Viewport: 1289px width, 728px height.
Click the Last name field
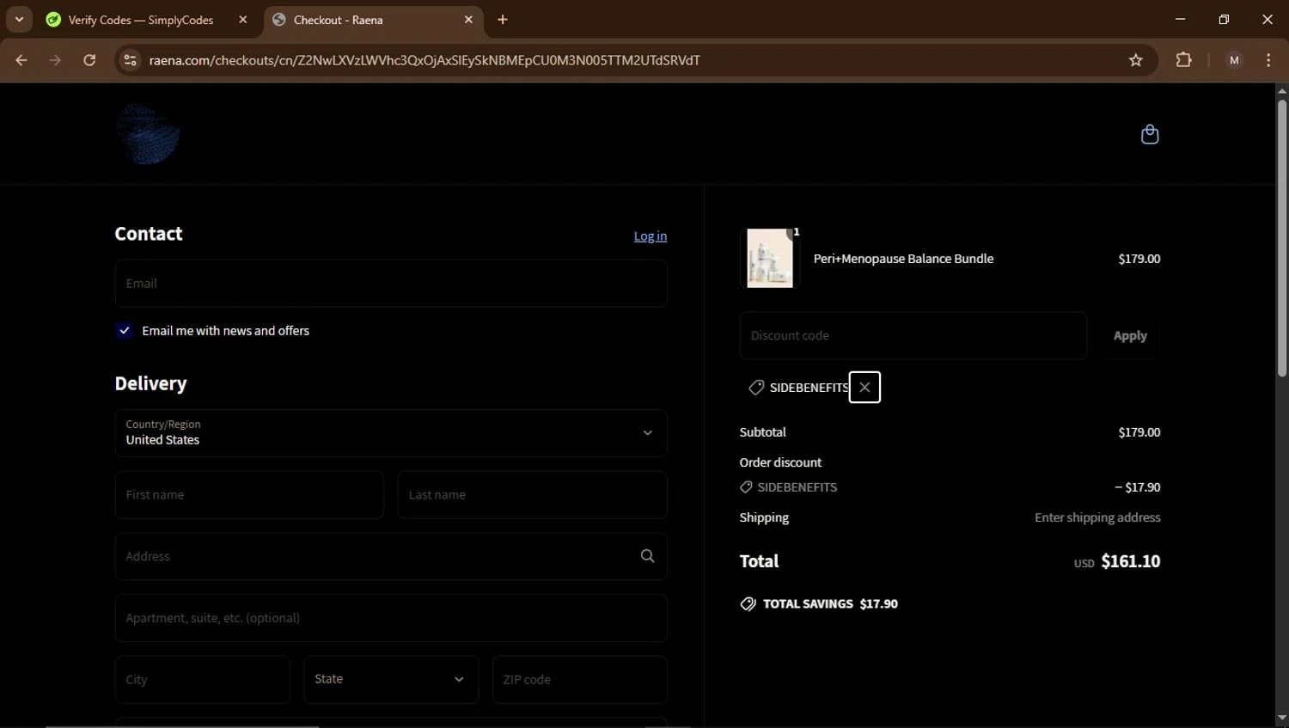tap(533, 495)
